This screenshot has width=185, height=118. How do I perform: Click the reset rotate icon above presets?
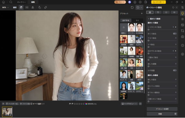click(132, 7)
